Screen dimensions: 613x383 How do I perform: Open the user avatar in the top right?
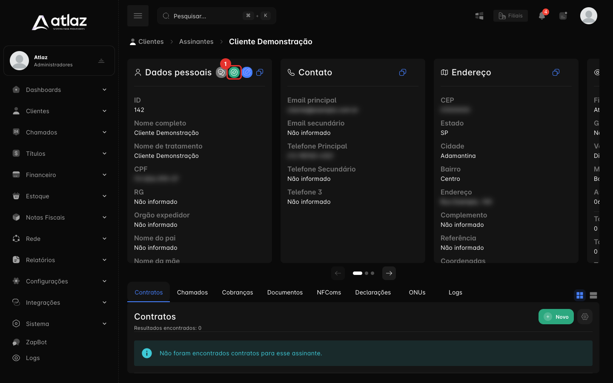tap(589, 16)
